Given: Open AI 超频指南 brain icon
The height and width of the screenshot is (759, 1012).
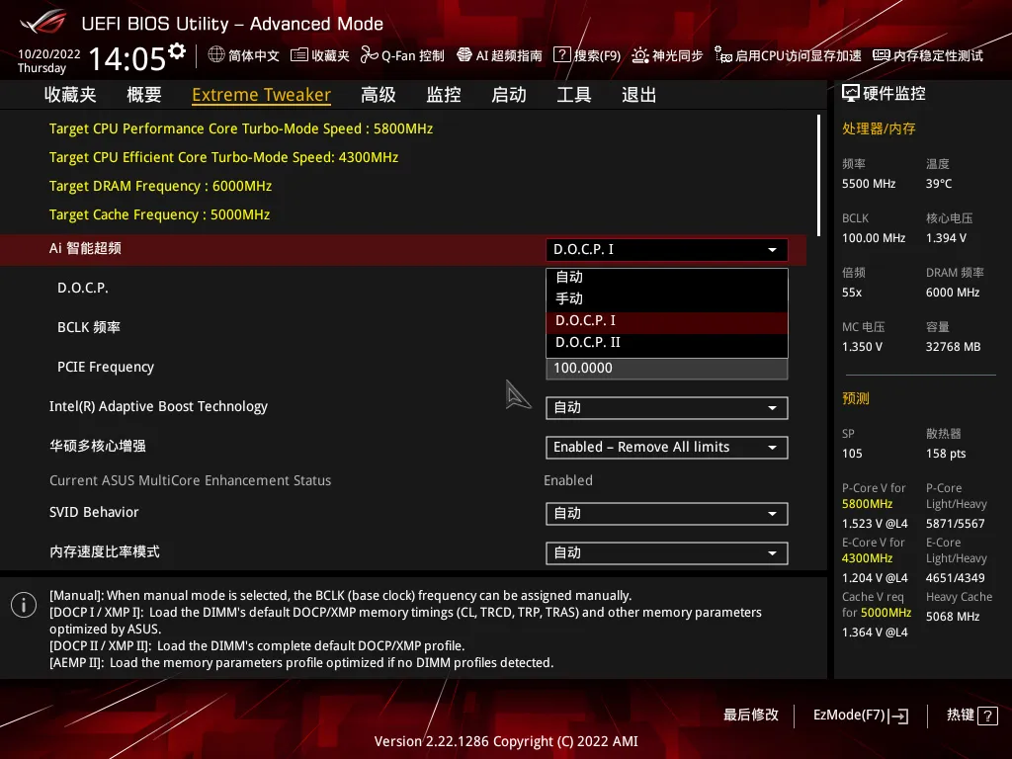Looking at the screenshot, I should [464, 55].
